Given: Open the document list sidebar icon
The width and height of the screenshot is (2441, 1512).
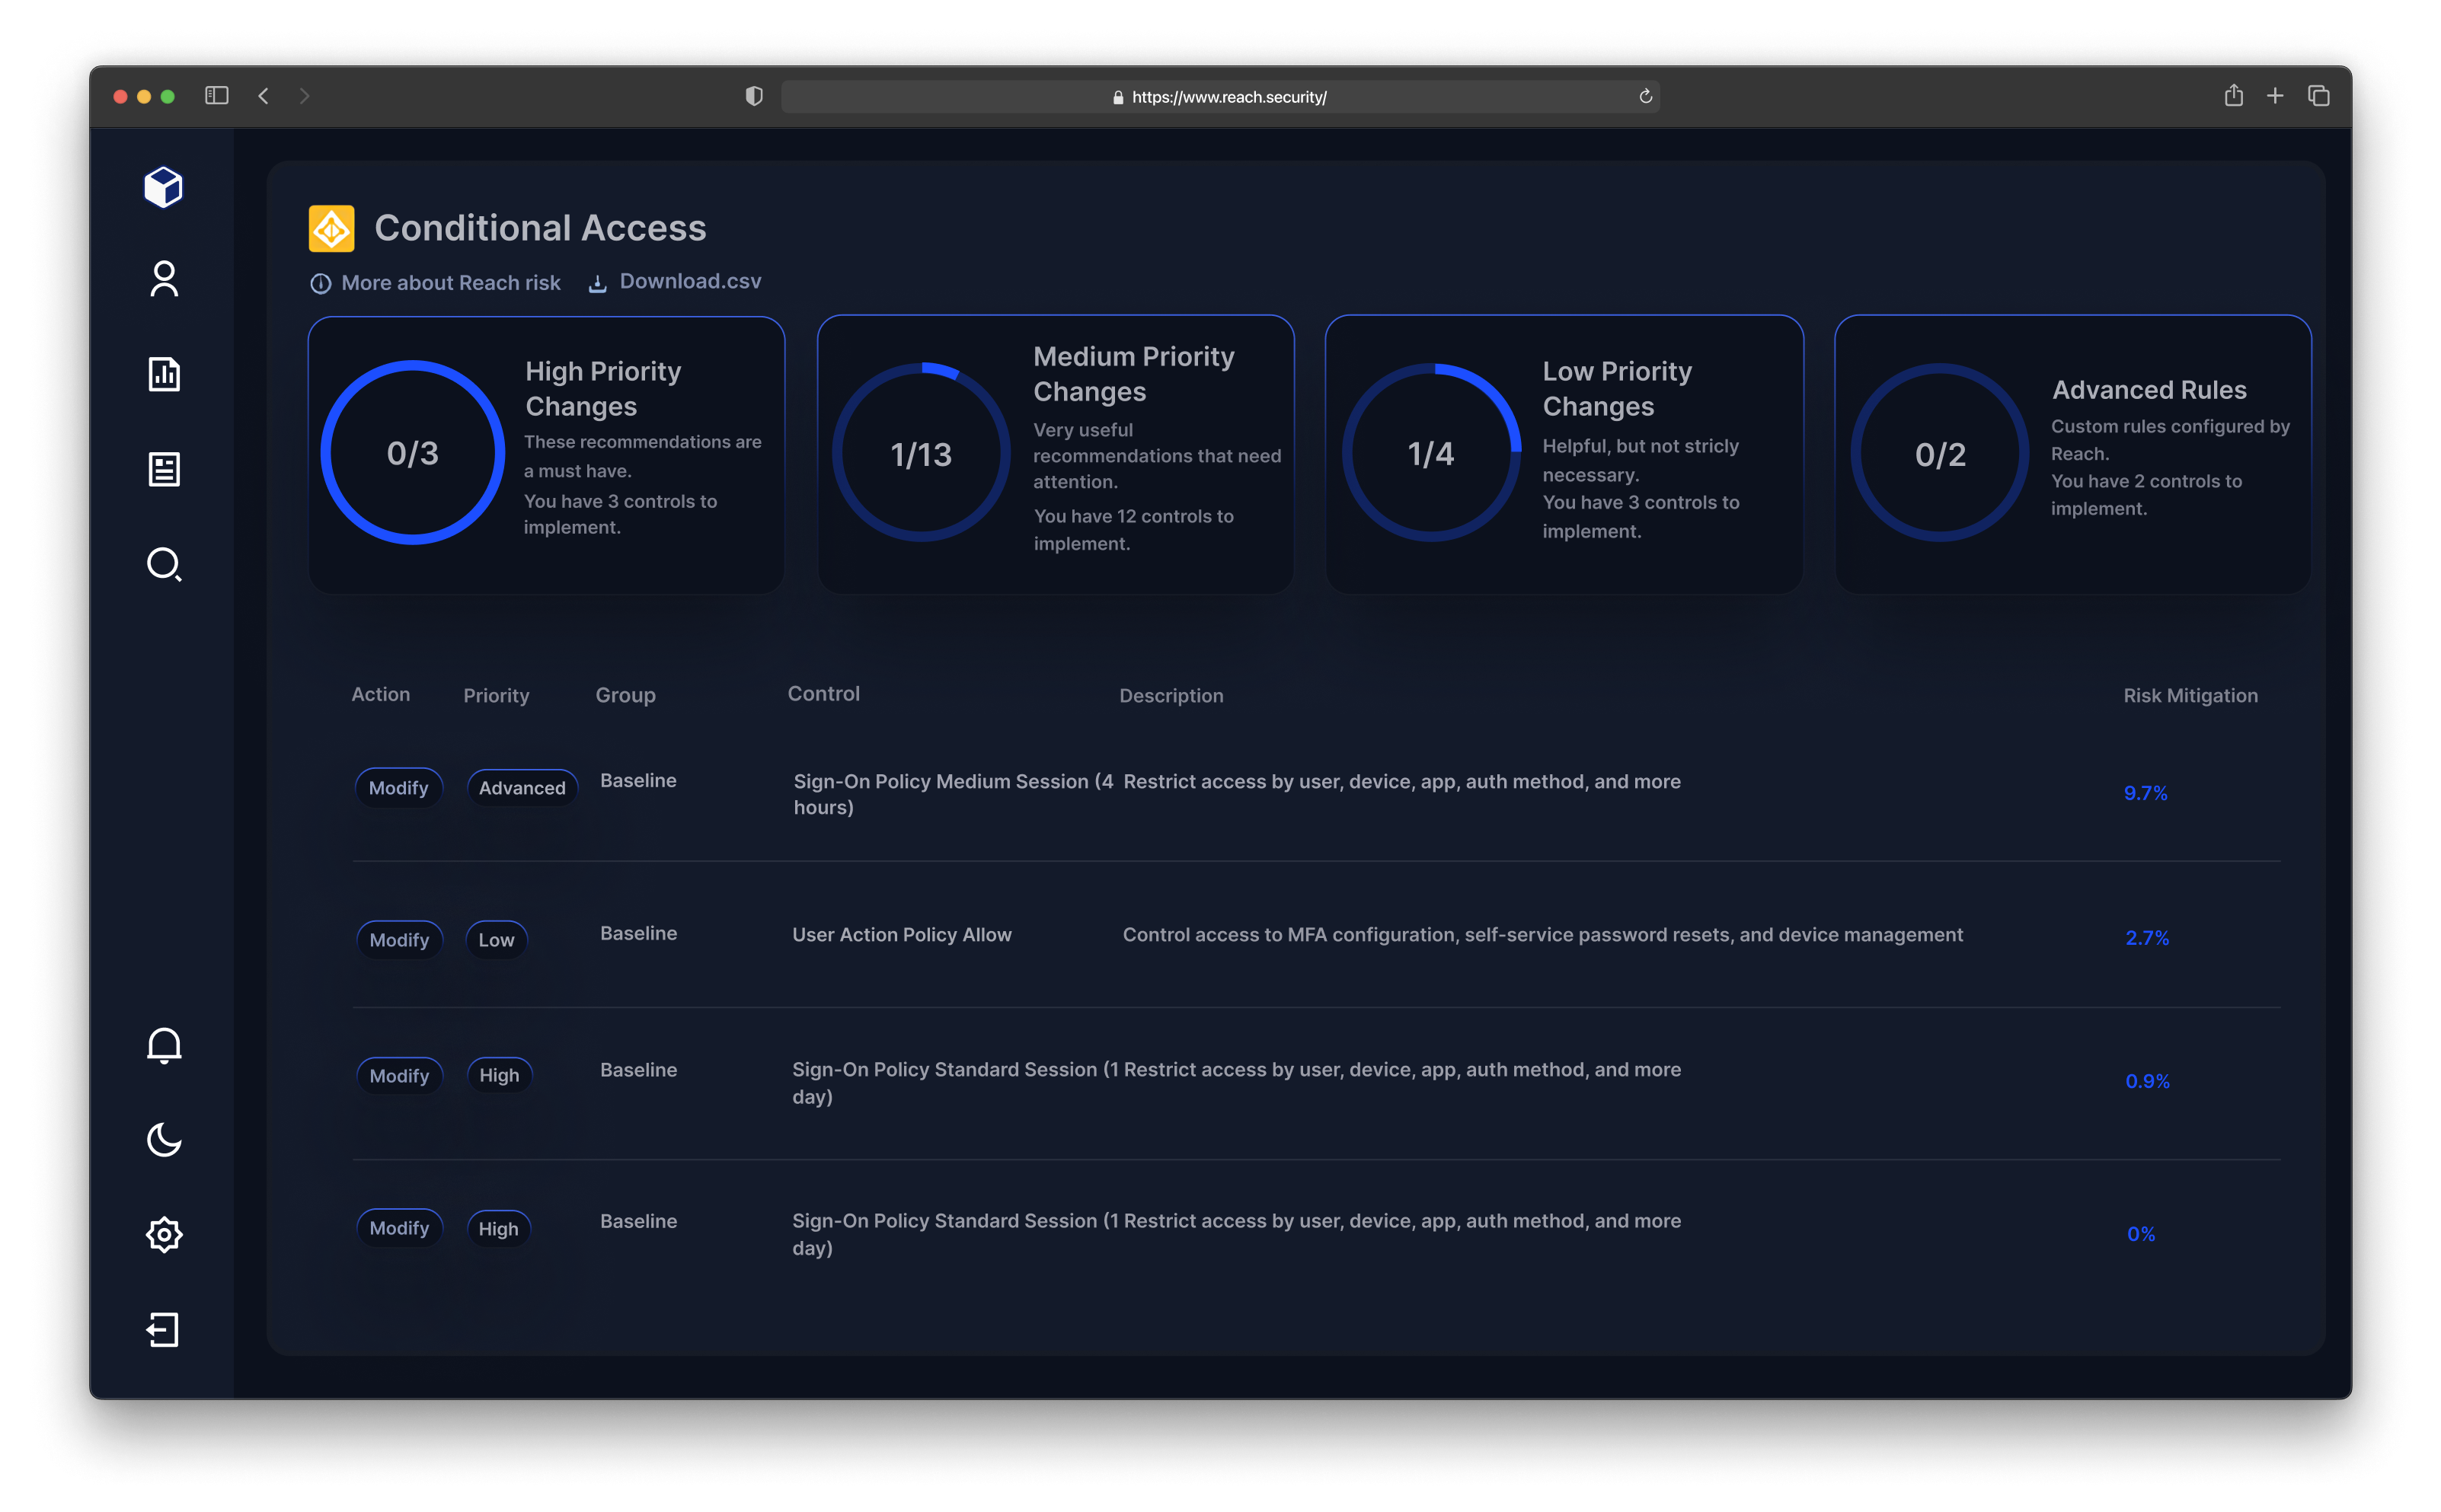Looking at the screenshot, I should click(x=164, y=469).
